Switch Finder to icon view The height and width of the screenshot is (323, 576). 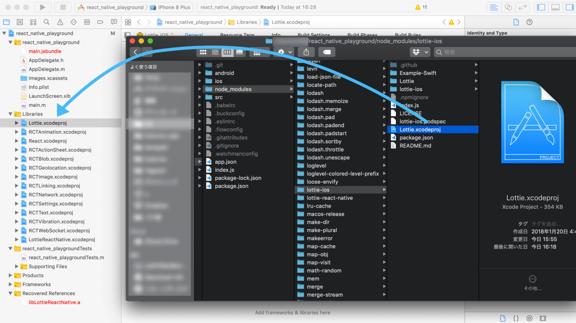[203, 52]
